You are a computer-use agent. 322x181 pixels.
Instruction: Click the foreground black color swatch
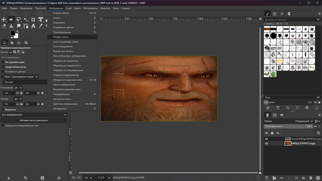pyautogui.click(x=12, y=33)
